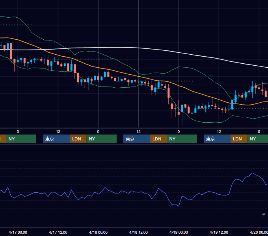The height and width of the screenshot is (236, 268).
Task: Select NY session block starting before 4/18 00:00
Action: [x=102, y=139]
